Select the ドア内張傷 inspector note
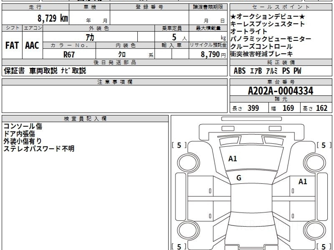The image size is (334, 250). (x=19, y=134)
